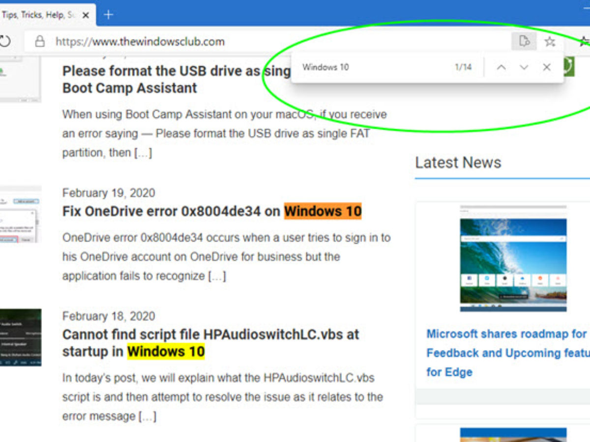Click the reading view icon in address bar

tap(524, 42)
